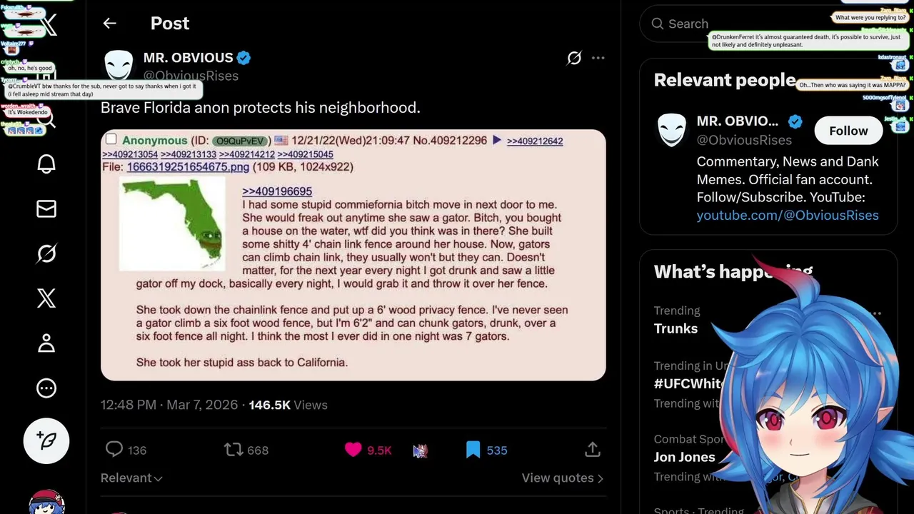Click the back arrow beside Post
Image resolution: width=914 pixels, height=514 pixels.
tap(109, 24)
